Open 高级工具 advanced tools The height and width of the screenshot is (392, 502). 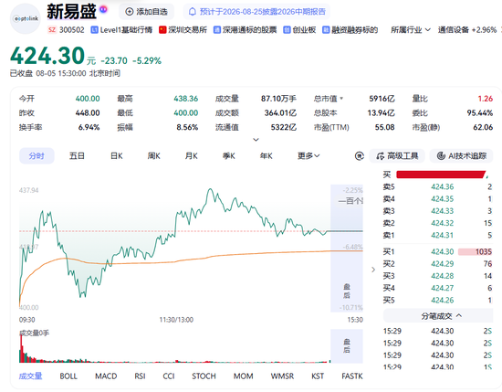tap(397, 156)
